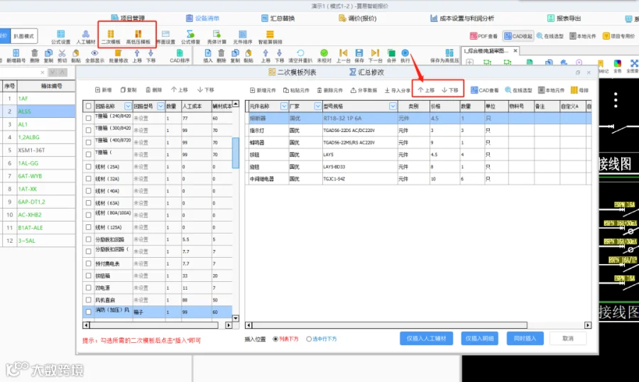Image resolution: width=639 pixels, height=382 pixels.
Task: Check the 预付费电表 row checkbox
Action: pos(89,263)
